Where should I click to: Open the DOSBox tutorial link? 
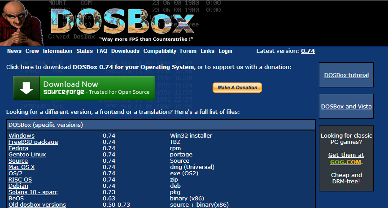tap(346, 75)
